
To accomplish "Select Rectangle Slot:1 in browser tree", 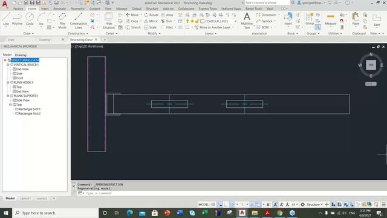I will pos(30,109).
